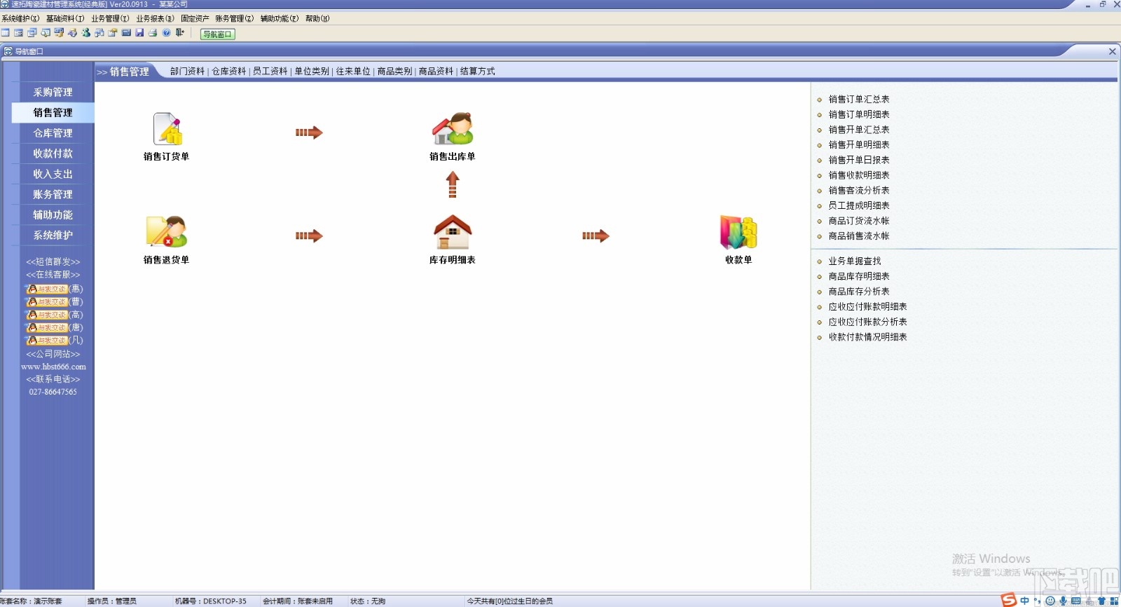Open the 部门资料 link
The height and width of the screenshot is (607, 1121).
click(x=187, y=71)
